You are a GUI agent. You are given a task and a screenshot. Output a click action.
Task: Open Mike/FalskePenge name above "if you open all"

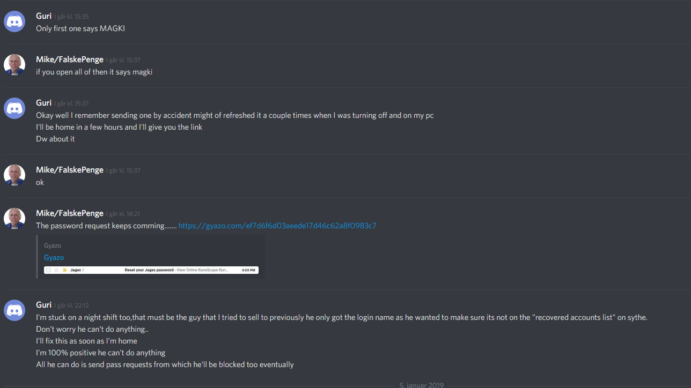(x=70, y=59)
